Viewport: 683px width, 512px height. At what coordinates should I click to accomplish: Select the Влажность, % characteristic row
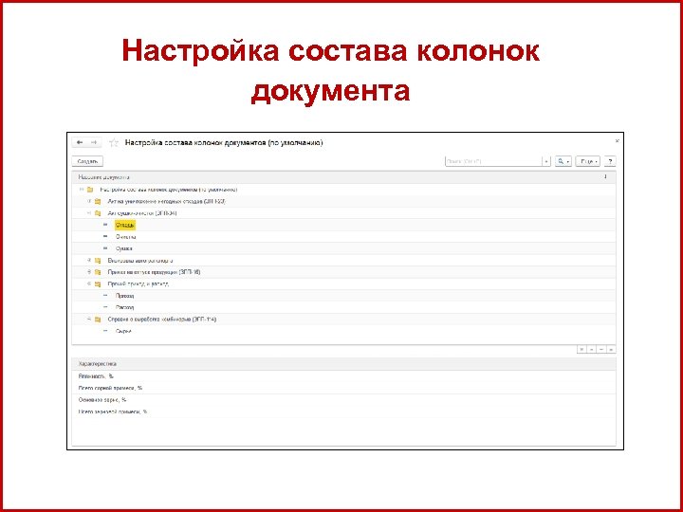click(343, 376)
